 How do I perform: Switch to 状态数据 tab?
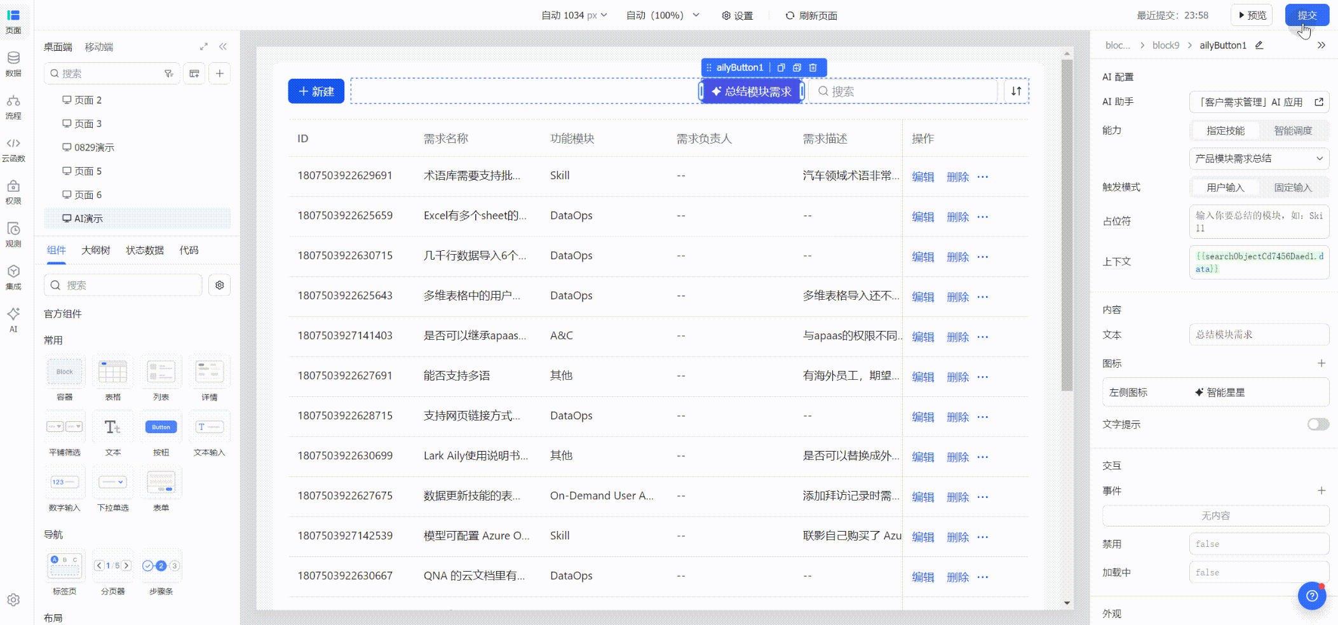coord(145,250)
